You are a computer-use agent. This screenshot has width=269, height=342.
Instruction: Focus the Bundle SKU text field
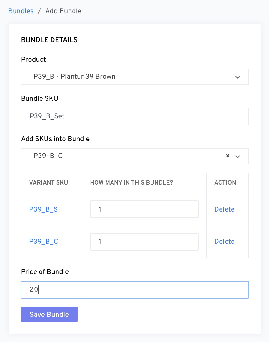[x=134, y=117]
